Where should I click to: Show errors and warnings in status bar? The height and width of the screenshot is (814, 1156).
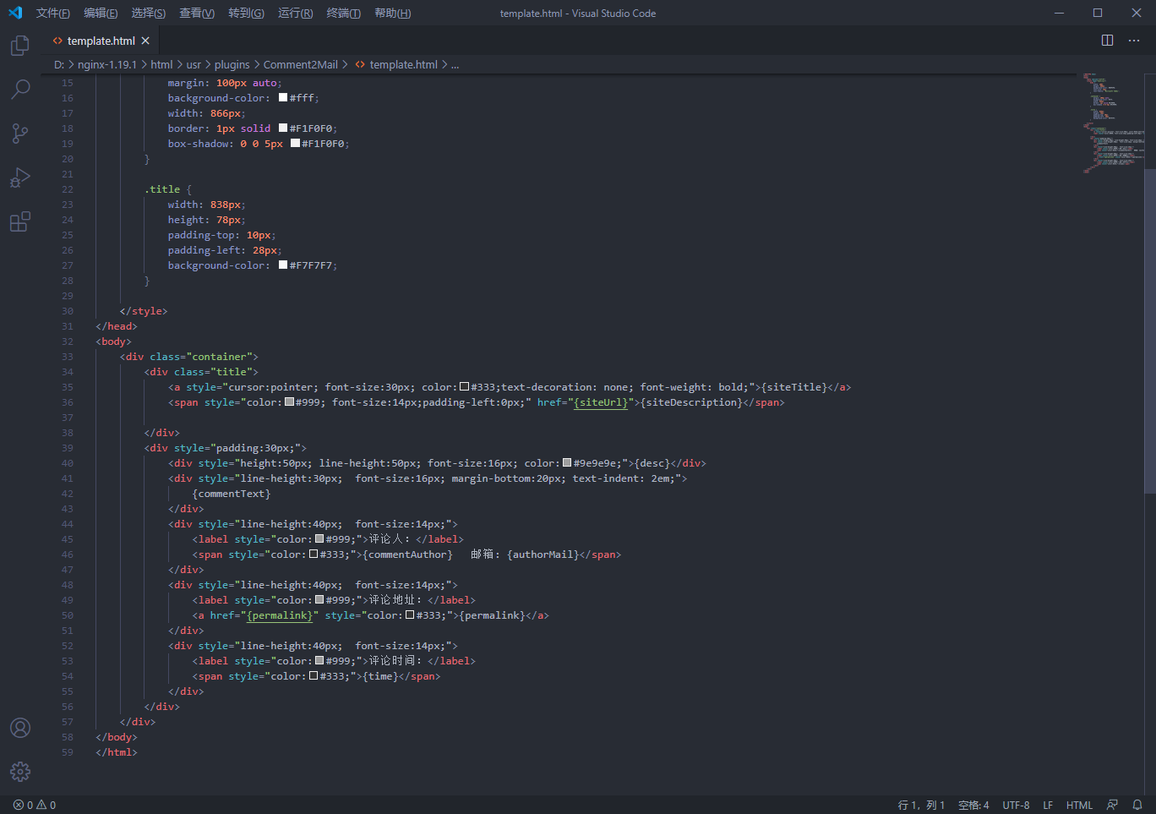coord(35,805)
